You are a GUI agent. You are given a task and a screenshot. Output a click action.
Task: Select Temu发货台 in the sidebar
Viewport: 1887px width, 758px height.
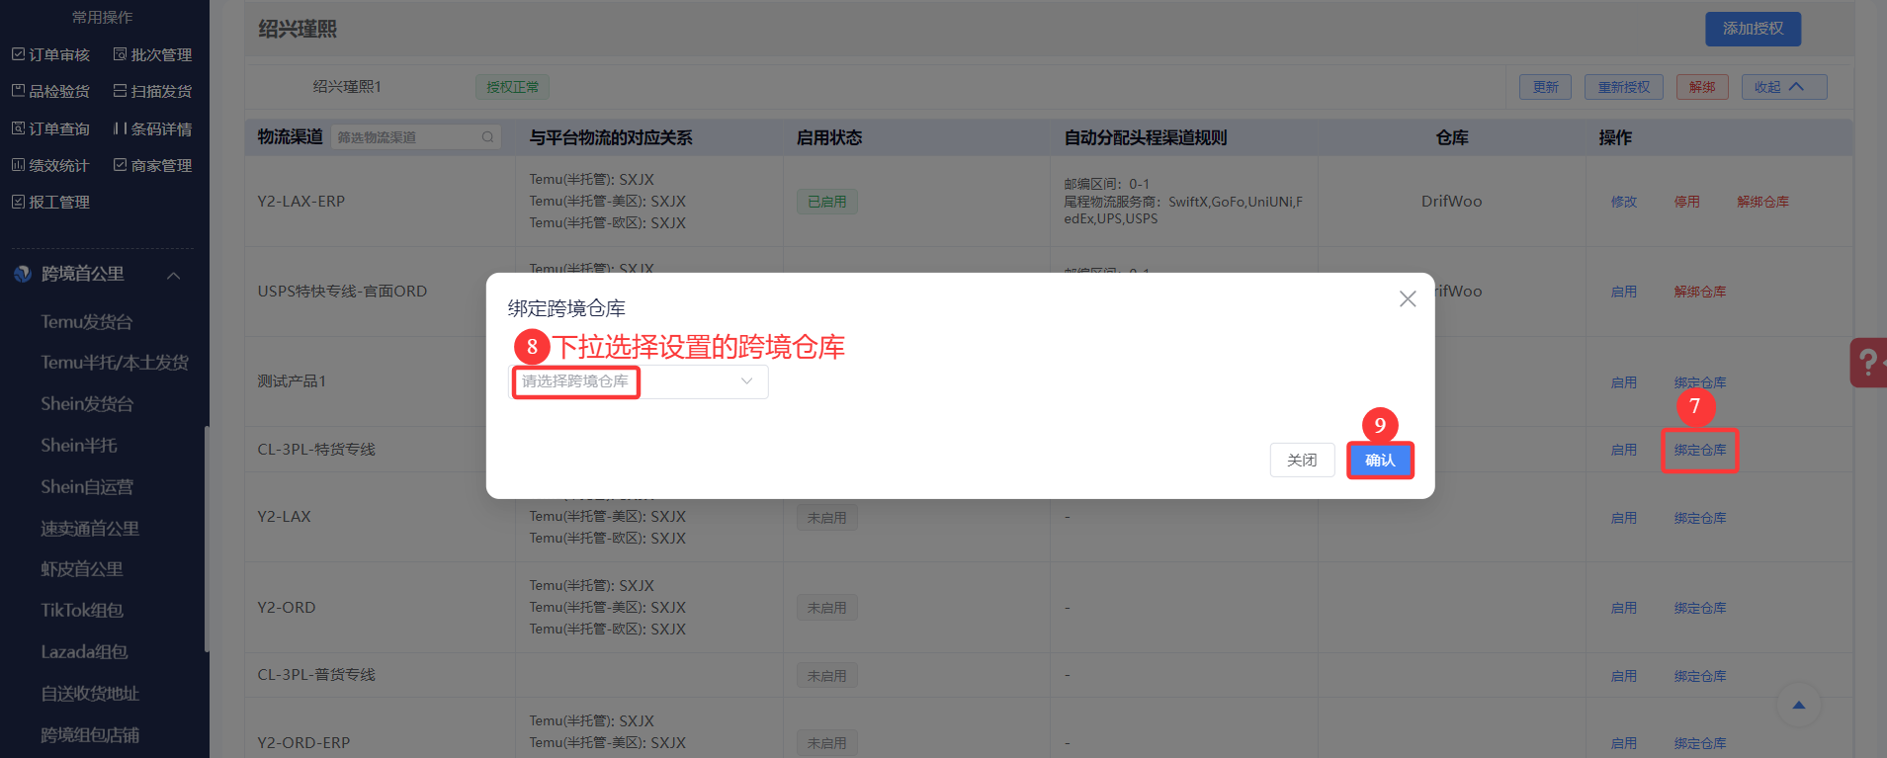tap(87, 321)
